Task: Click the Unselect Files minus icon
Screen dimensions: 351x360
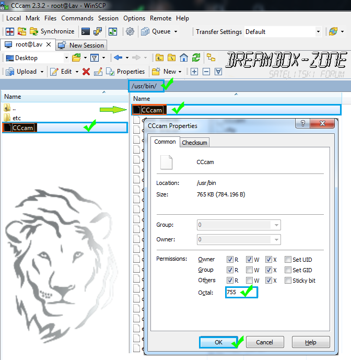Action: pyautogui.click(x=206, y=72)
